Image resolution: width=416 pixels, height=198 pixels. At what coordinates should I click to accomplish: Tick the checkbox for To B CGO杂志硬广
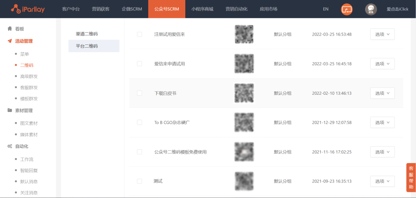139,122
